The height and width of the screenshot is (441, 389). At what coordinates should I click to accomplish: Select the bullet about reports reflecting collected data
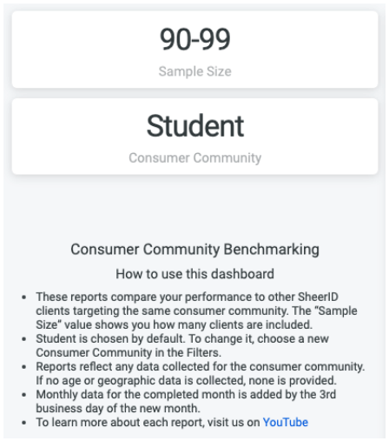pos(201,373)
